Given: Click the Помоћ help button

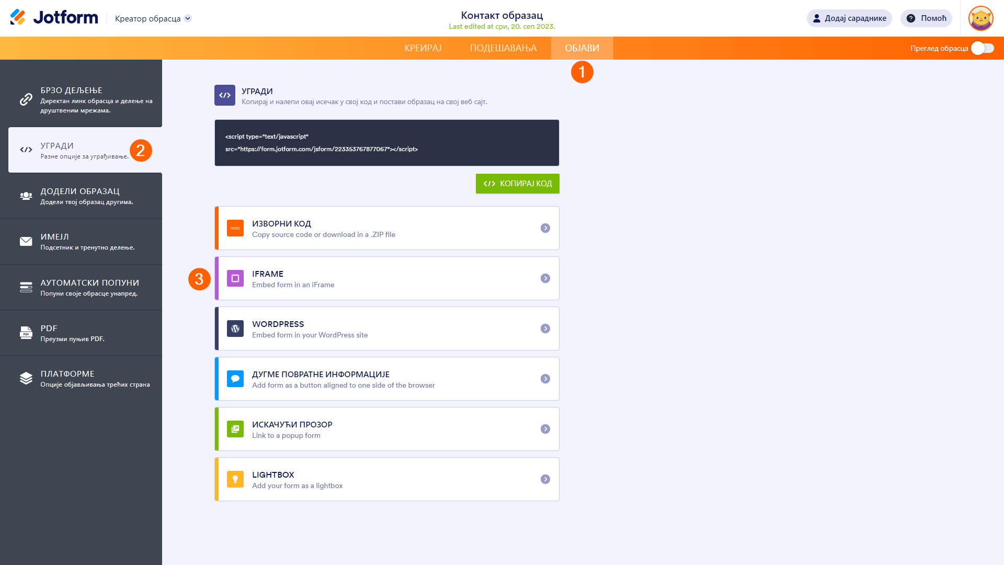Looking at the screenshot, I should point(926,18).
